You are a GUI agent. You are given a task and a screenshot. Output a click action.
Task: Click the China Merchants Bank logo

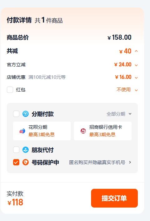83,131
